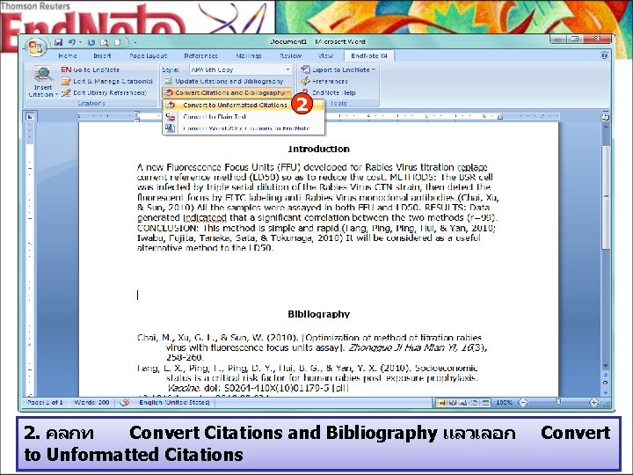The image size is (633, 475).
Task: Click Page: 1 of 1 in status bar
Action: (45, 402)
